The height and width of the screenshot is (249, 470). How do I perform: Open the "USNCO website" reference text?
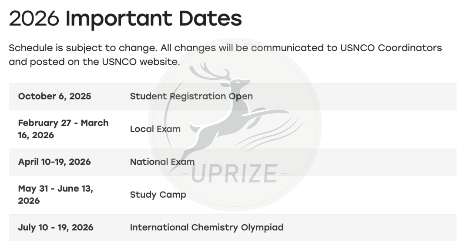(140, 62)
